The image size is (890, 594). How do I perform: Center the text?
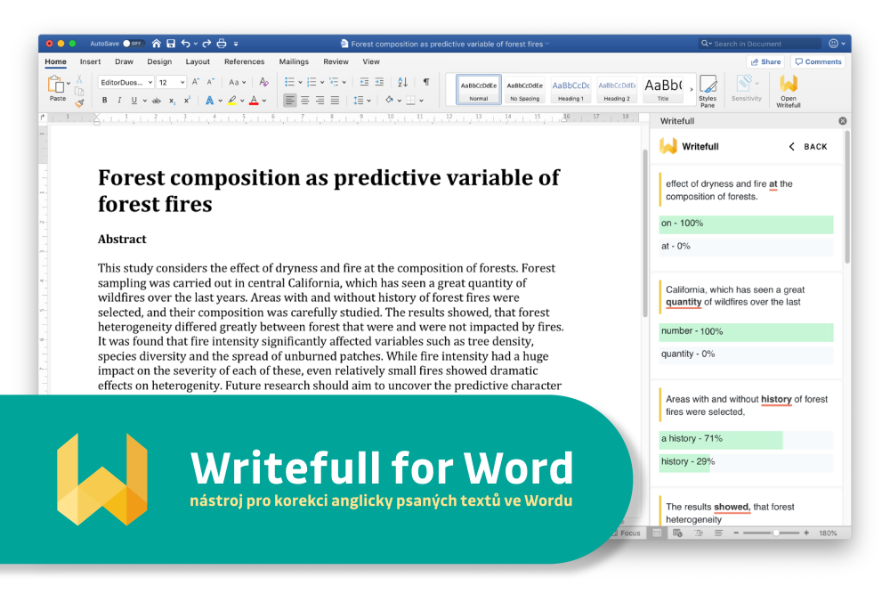tap(304, 101)
